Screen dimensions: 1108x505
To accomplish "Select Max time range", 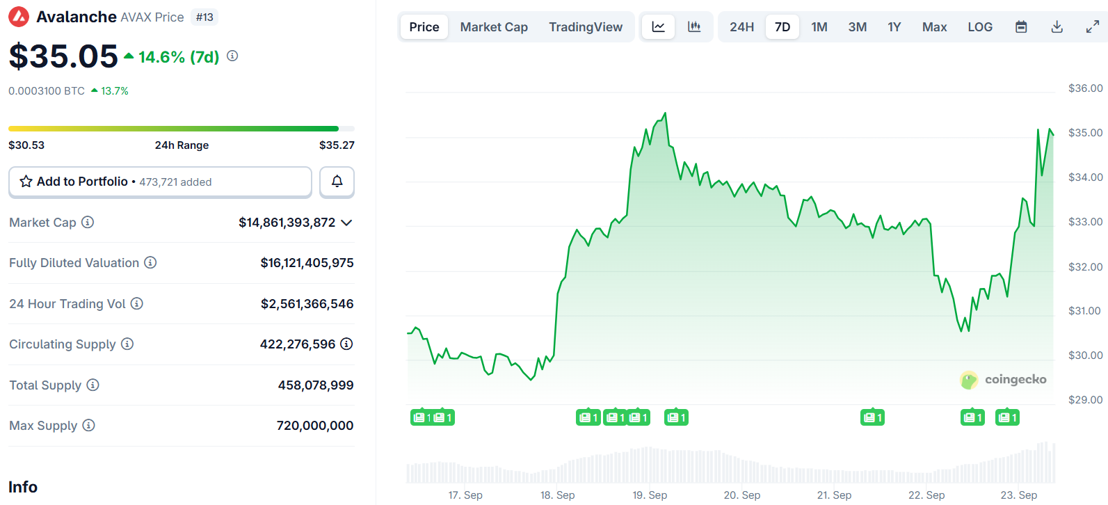I will (x=935, y=27).
